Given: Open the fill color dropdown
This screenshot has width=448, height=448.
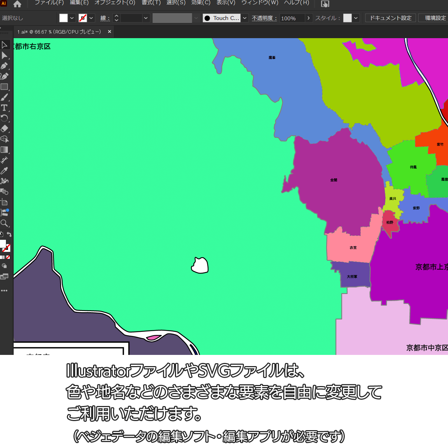Looking at the screenshot, I should (x=72, y=18).
